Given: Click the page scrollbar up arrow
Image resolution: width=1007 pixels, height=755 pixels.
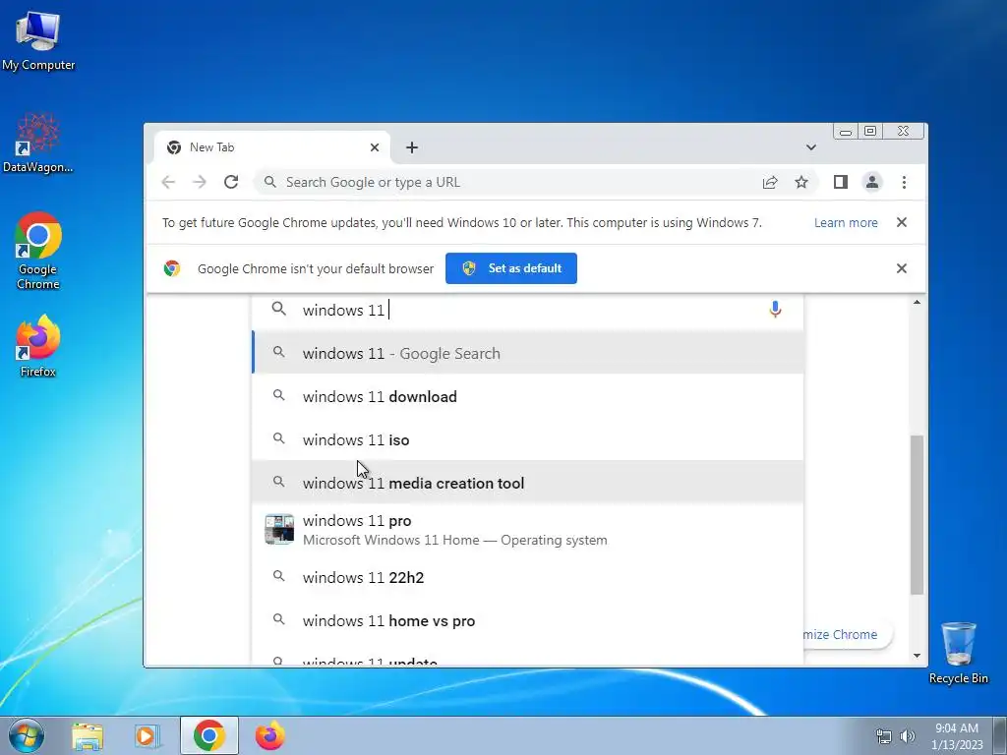Looking at the screenshot, I should (x=917, y=303).
